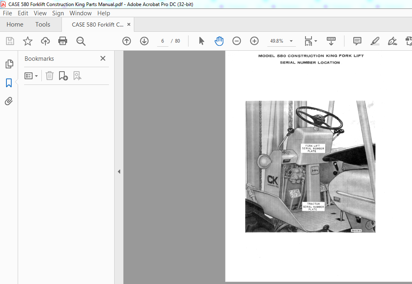Open the Sign menu
This screenshot has height=284, width=412.
[x=58, y=13]
